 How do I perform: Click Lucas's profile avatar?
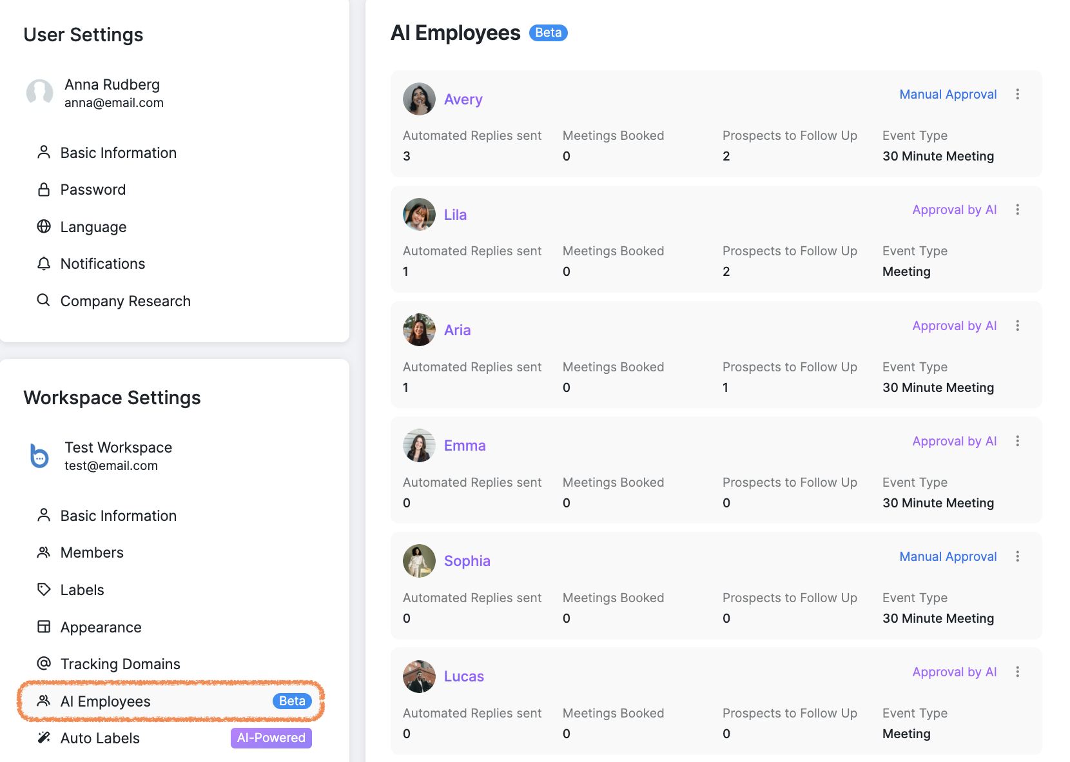pos(419,676)
